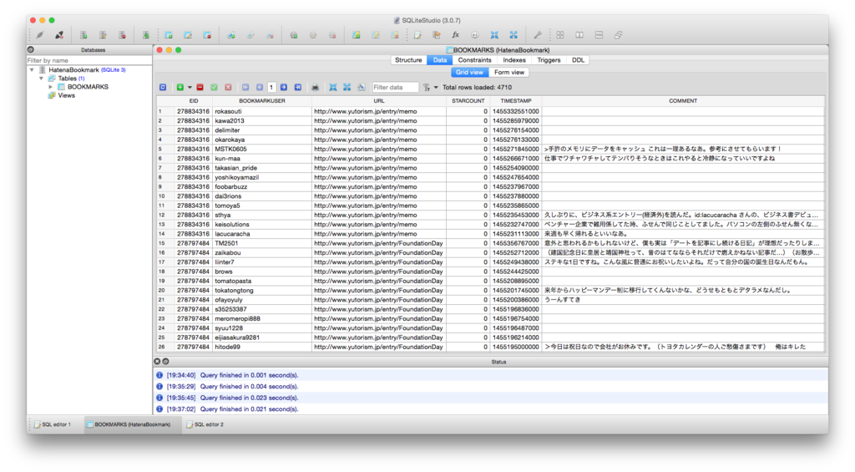Switch to Form view
The height and width of the screenshot is (472, 855).
click(509, 72)
